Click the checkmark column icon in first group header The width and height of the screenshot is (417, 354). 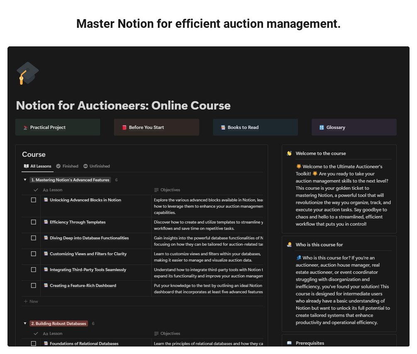point(36,190)
